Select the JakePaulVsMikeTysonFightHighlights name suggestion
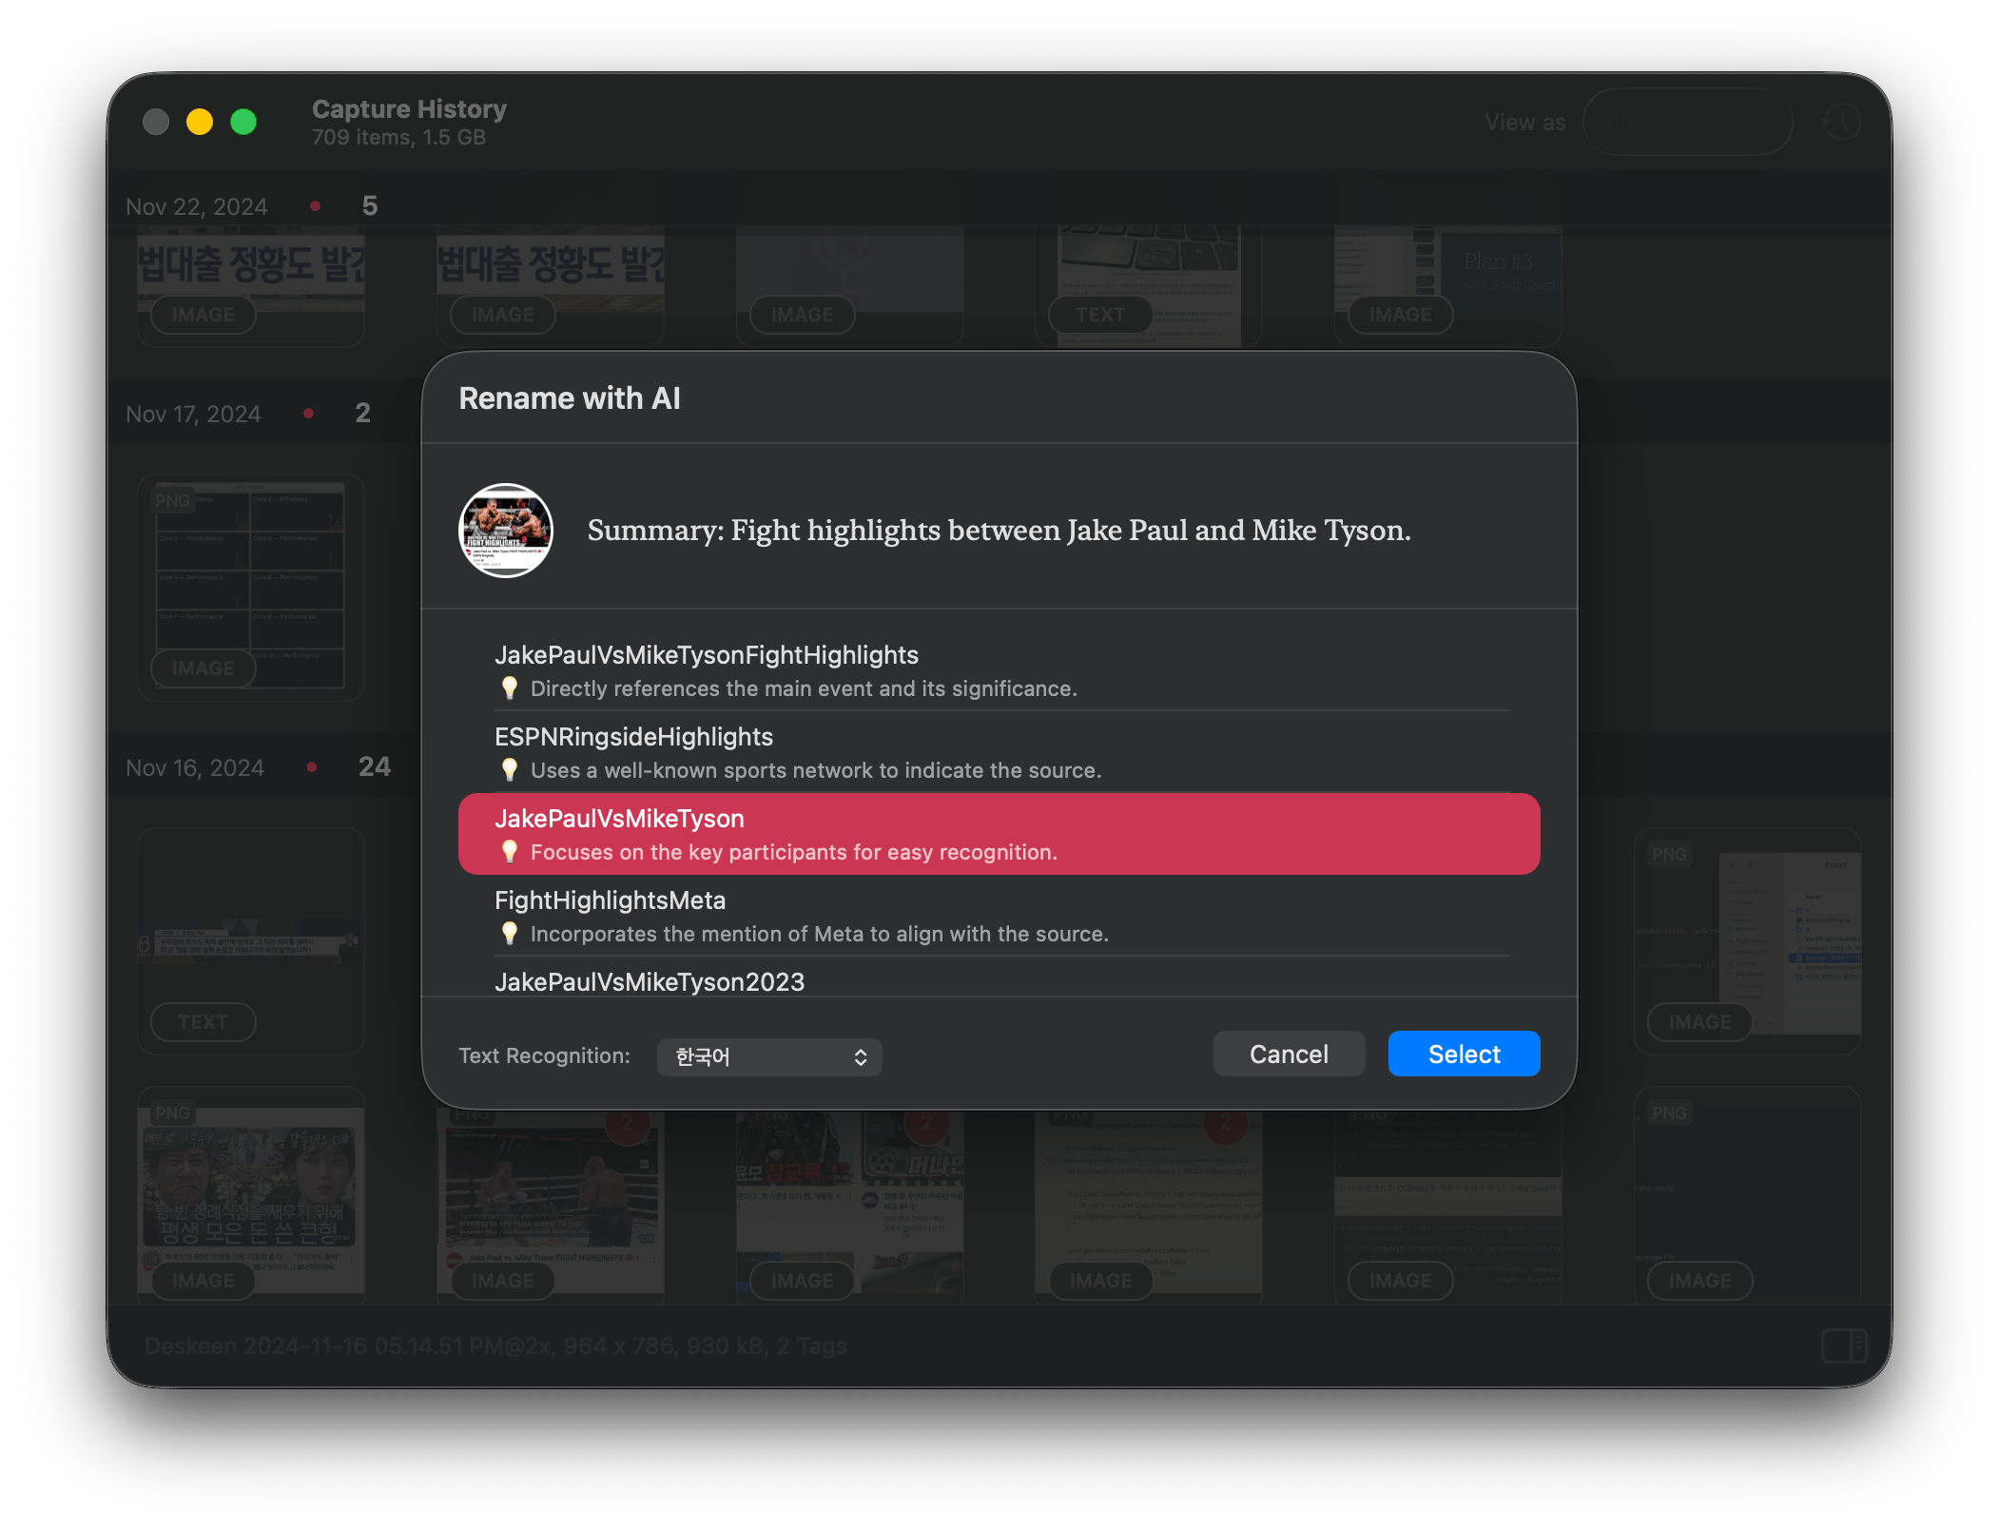 click(706, 655)
